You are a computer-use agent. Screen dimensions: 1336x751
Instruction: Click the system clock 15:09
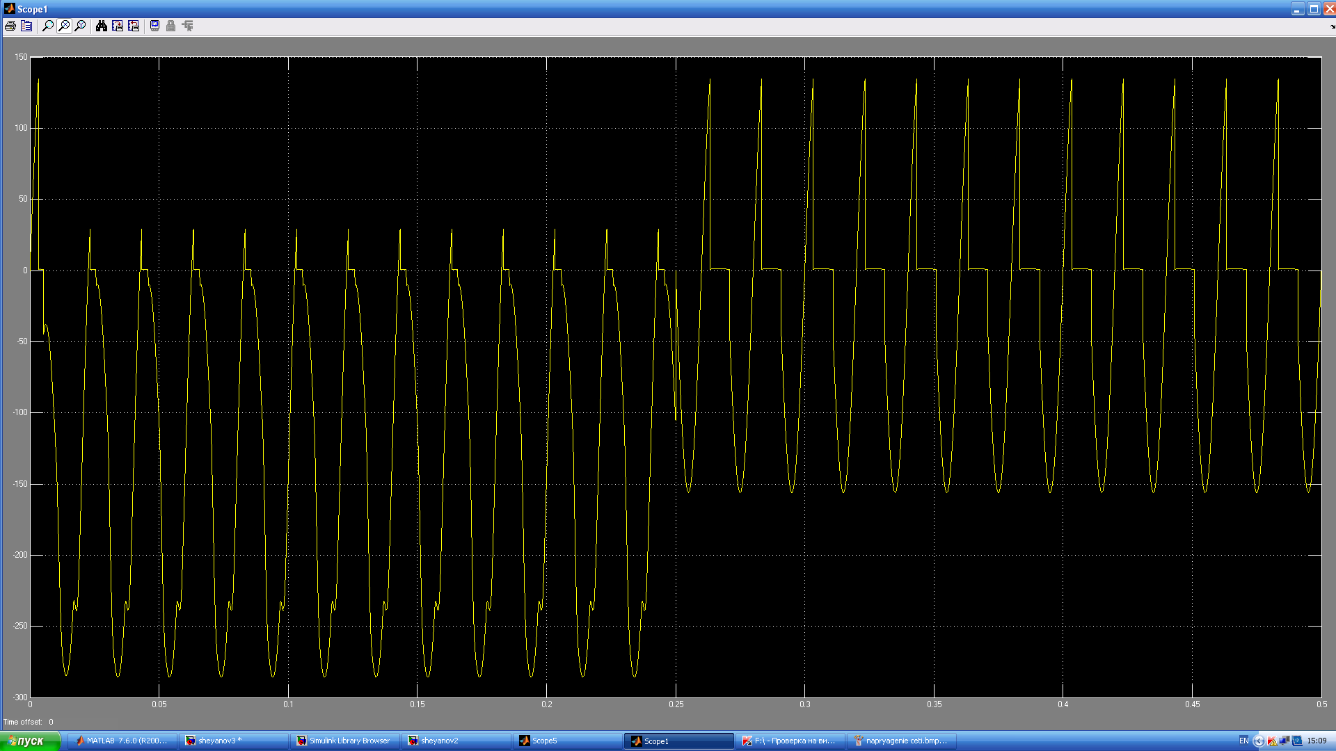[1317, 741]
